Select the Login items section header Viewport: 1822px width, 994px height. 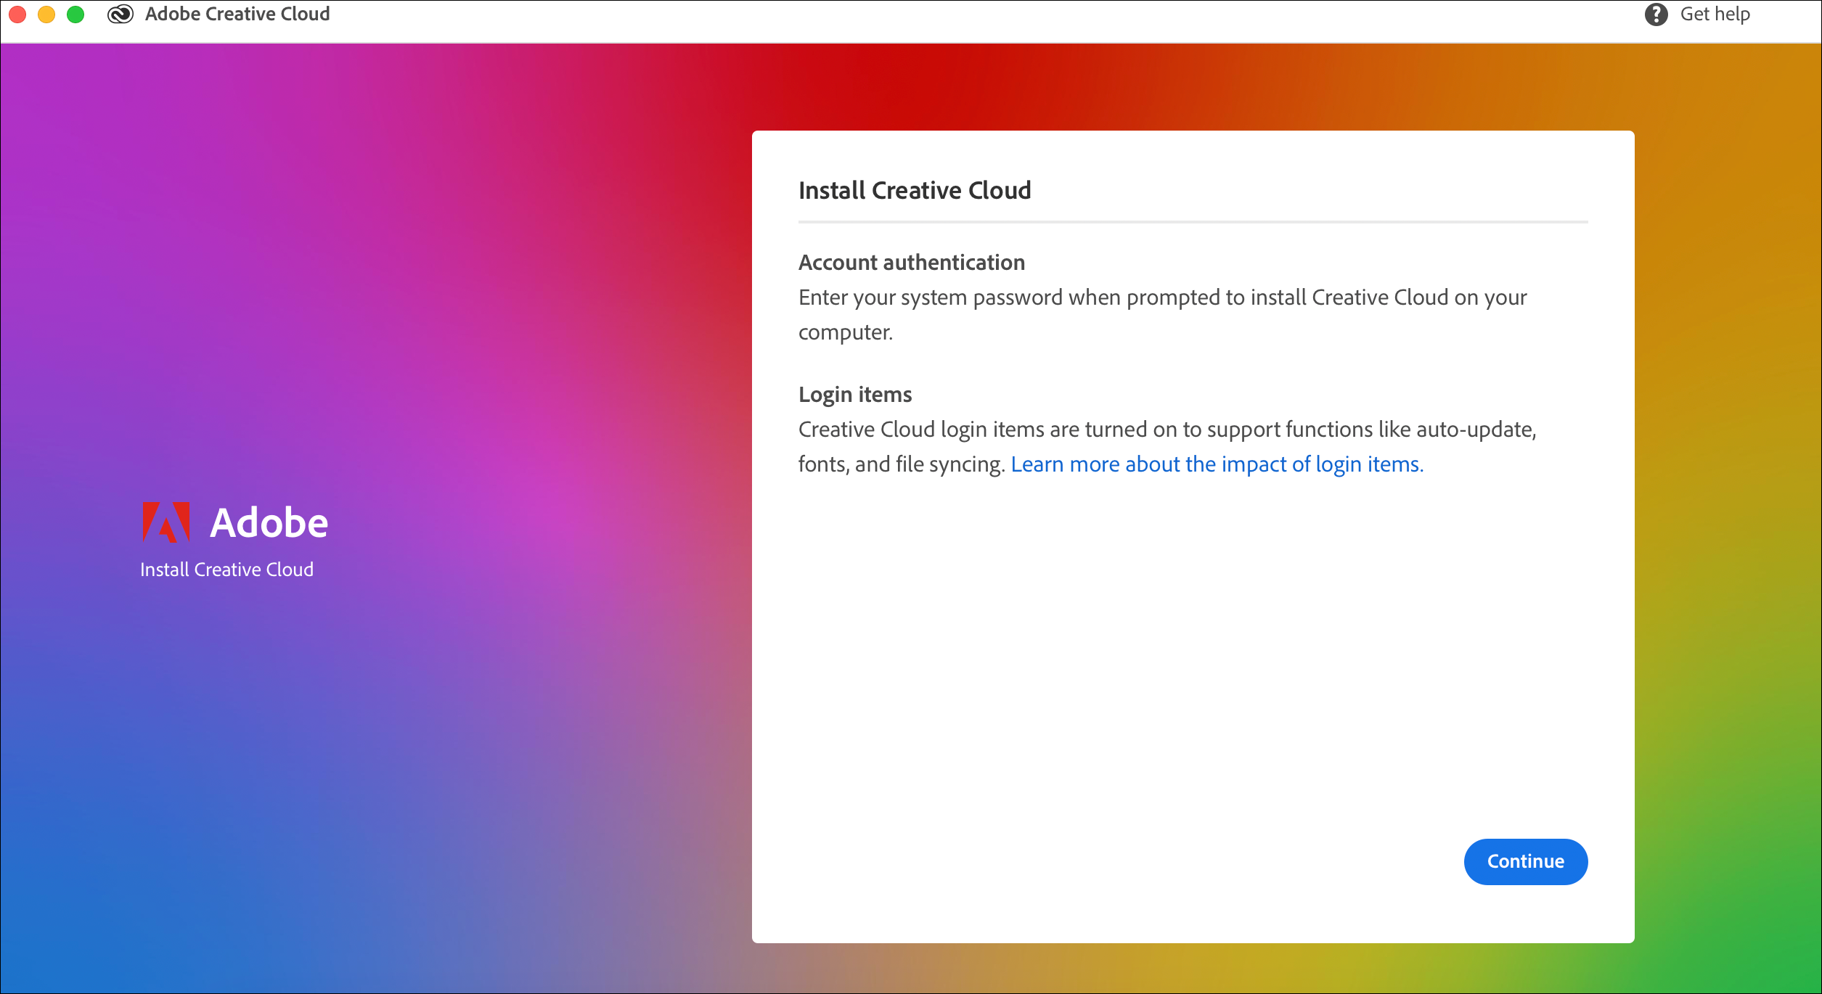click(855, 394)
